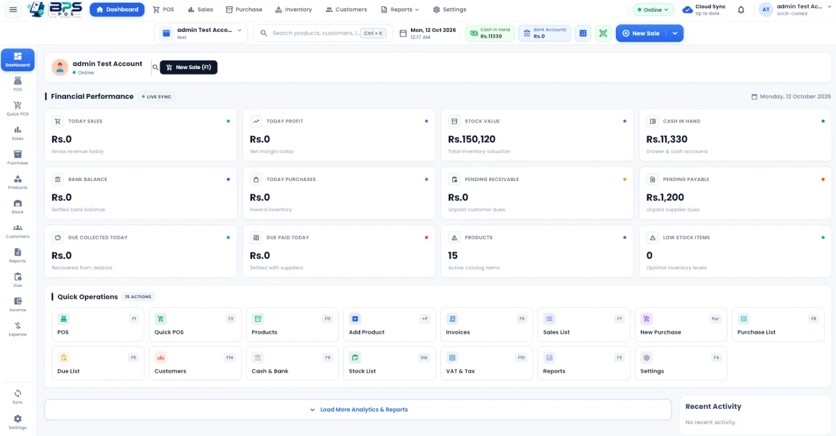
Task: Open the New Purchase quick operation
Action: [x=681, y=325]
